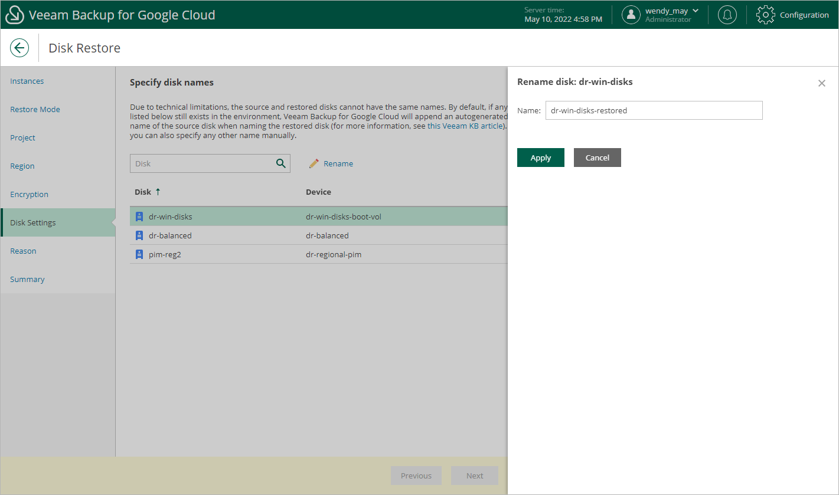This screenshot has width=839, height=495.
Task: Select the dr-balanced disk name
Action: point(170,235)
